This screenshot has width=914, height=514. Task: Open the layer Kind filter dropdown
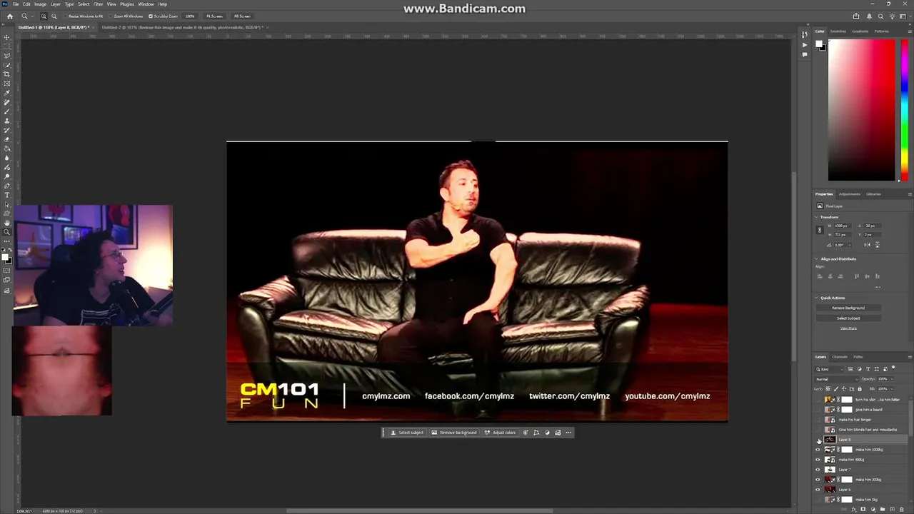pyautogui.click(x=830, y=369)
